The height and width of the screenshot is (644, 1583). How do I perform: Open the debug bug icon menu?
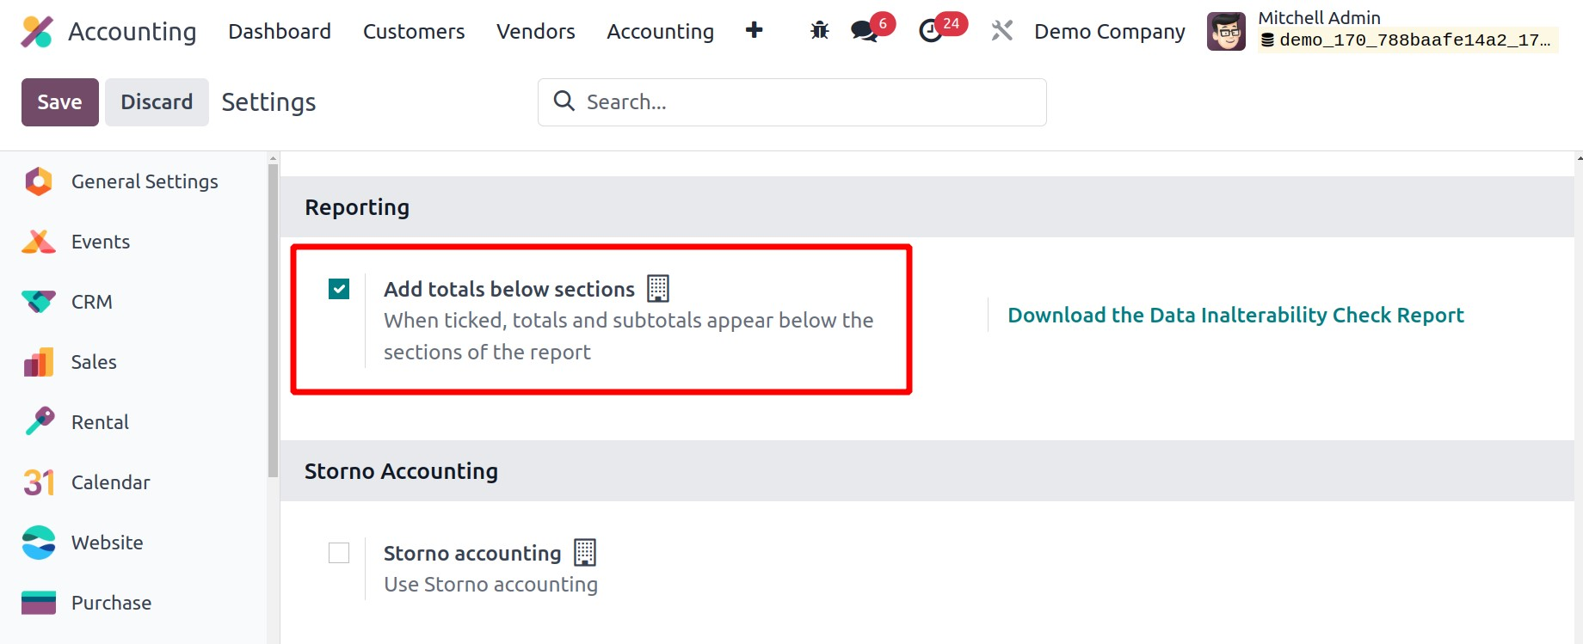pos(819,31)
